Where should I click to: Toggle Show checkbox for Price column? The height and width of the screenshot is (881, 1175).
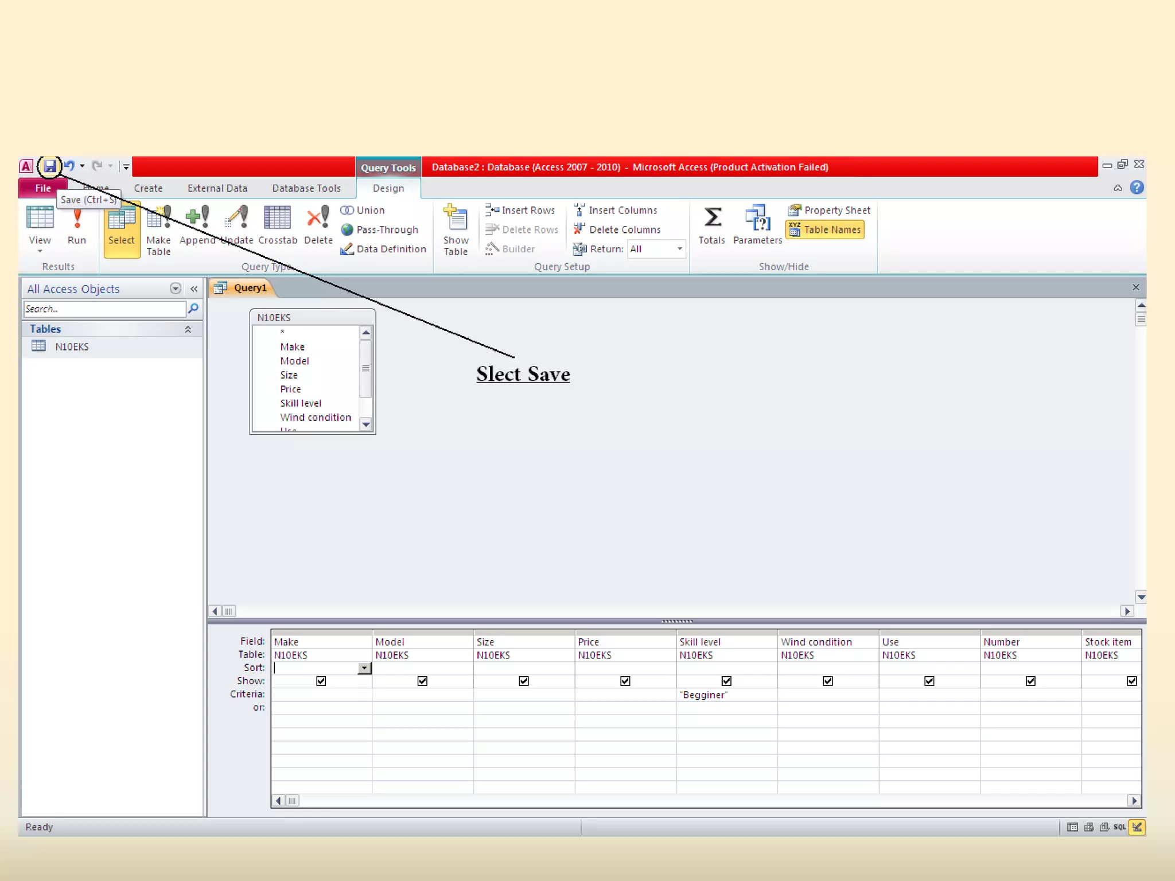coord(625,681)
